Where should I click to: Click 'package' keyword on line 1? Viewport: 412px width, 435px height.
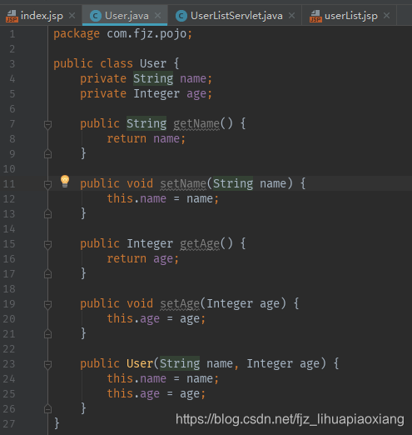click(77, 34)
